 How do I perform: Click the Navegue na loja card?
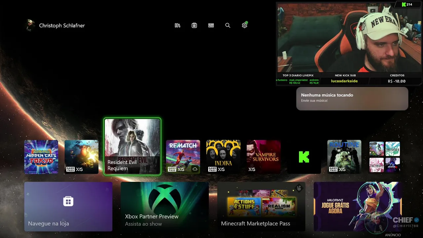click(x=68, y=207)
